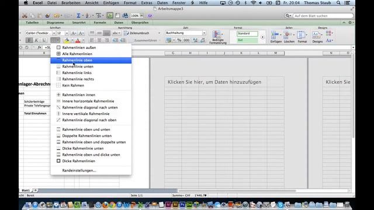The height and width of the screenshot is (210, 374).
Task: Open the font color dropdown arrow
Action: tap(83, 40)
